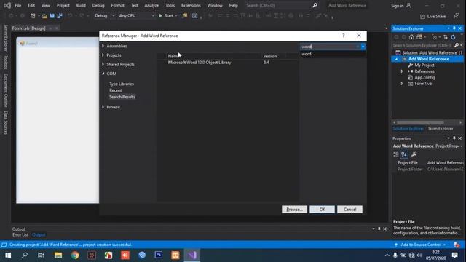
Task: Click the Visual Studio logo icon
Action: 7,5
